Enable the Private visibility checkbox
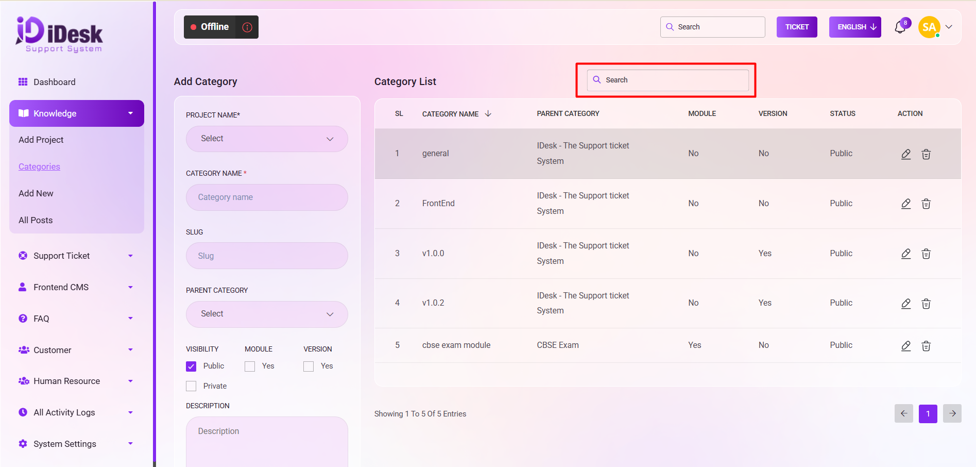The height and width of the screenshot is (467, 976). coord(191,386)
